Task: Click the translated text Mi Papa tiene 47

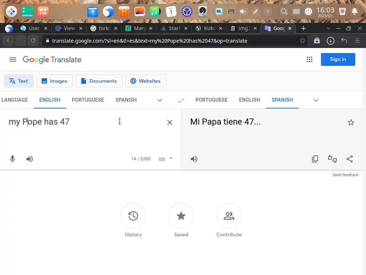Action: pyautogui.click(x=225, y=122)
